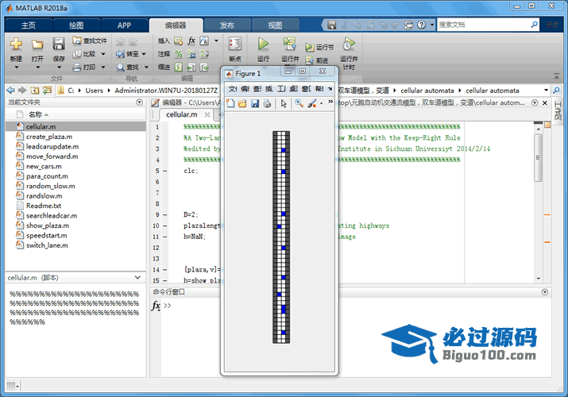568x397 pixels.
Task: Select the zoom tool in Figure 1 toolbar
Action: [299, 103]
